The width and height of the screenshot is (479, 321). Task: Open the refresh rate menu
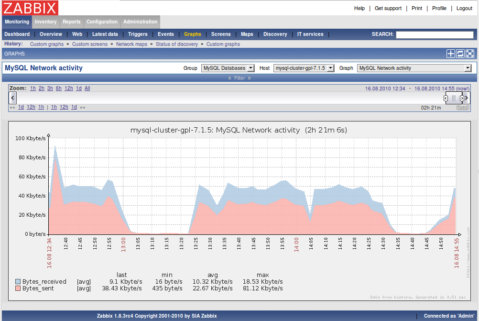pyautogui.click(x=460, y=54)
